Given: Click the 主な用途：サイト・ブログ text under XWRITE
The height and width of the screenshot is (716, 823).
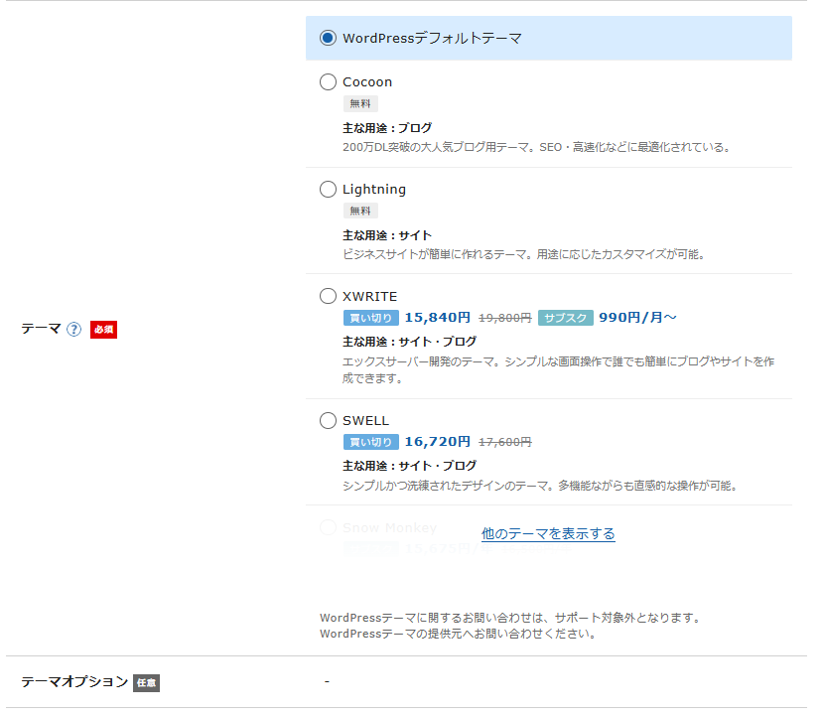Looking at the screenshot, I should 409,342.
